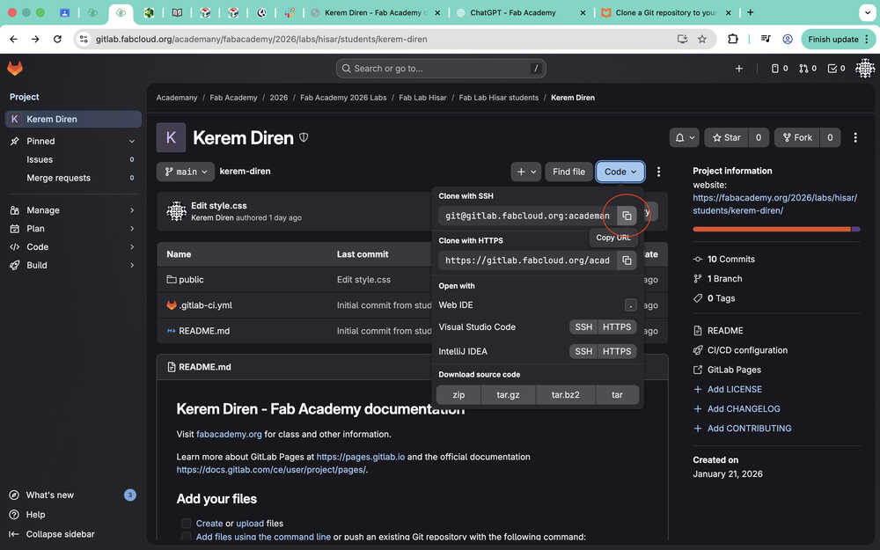Download source as tar.gz
The height and width of the screenshot is (550, 880).
[x=508, y=395]
